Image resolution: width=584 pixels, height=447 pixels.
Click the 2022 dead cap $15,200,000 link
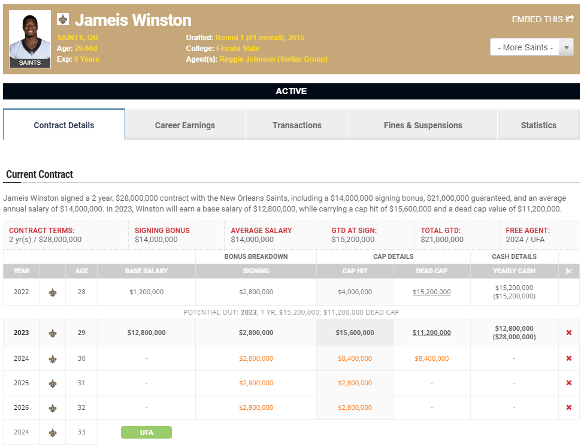coord(431,292)
